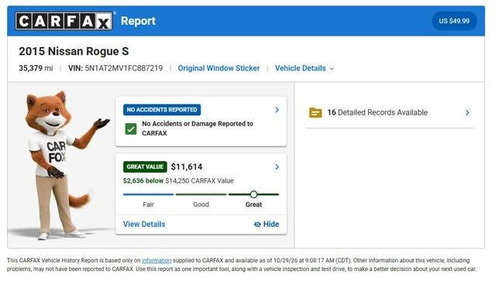
Task: Hide the value card with Hide toggle
Action: (x=267, y=224)
